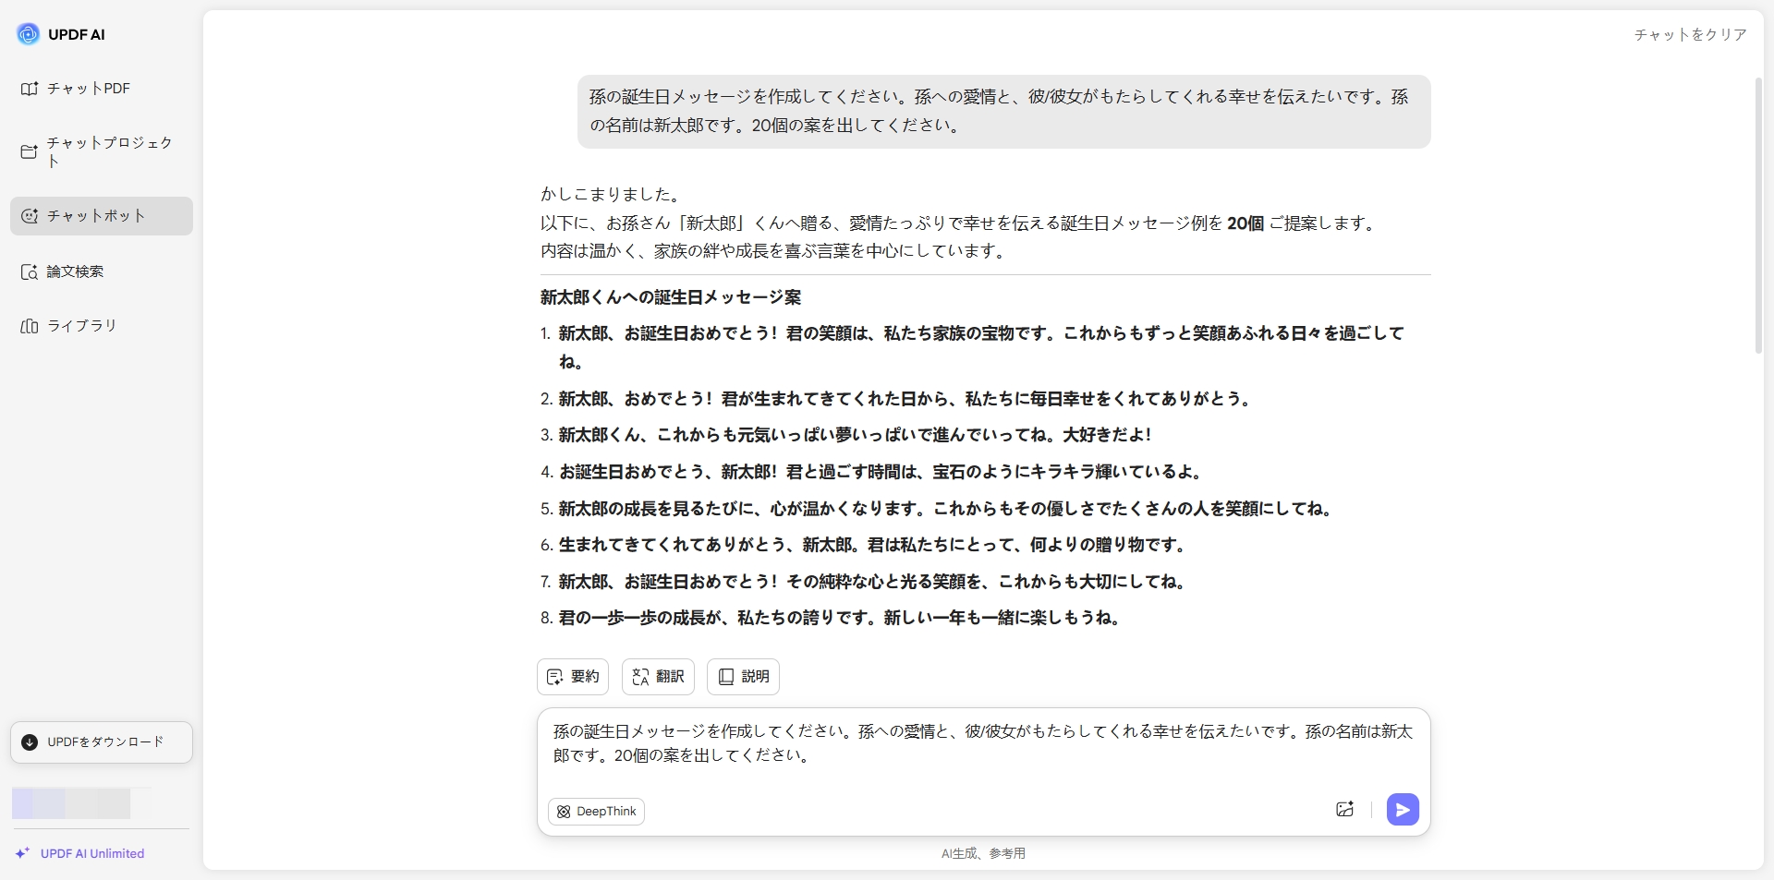Click message 8 starting 君の一歩一歩

coord(841,618)
